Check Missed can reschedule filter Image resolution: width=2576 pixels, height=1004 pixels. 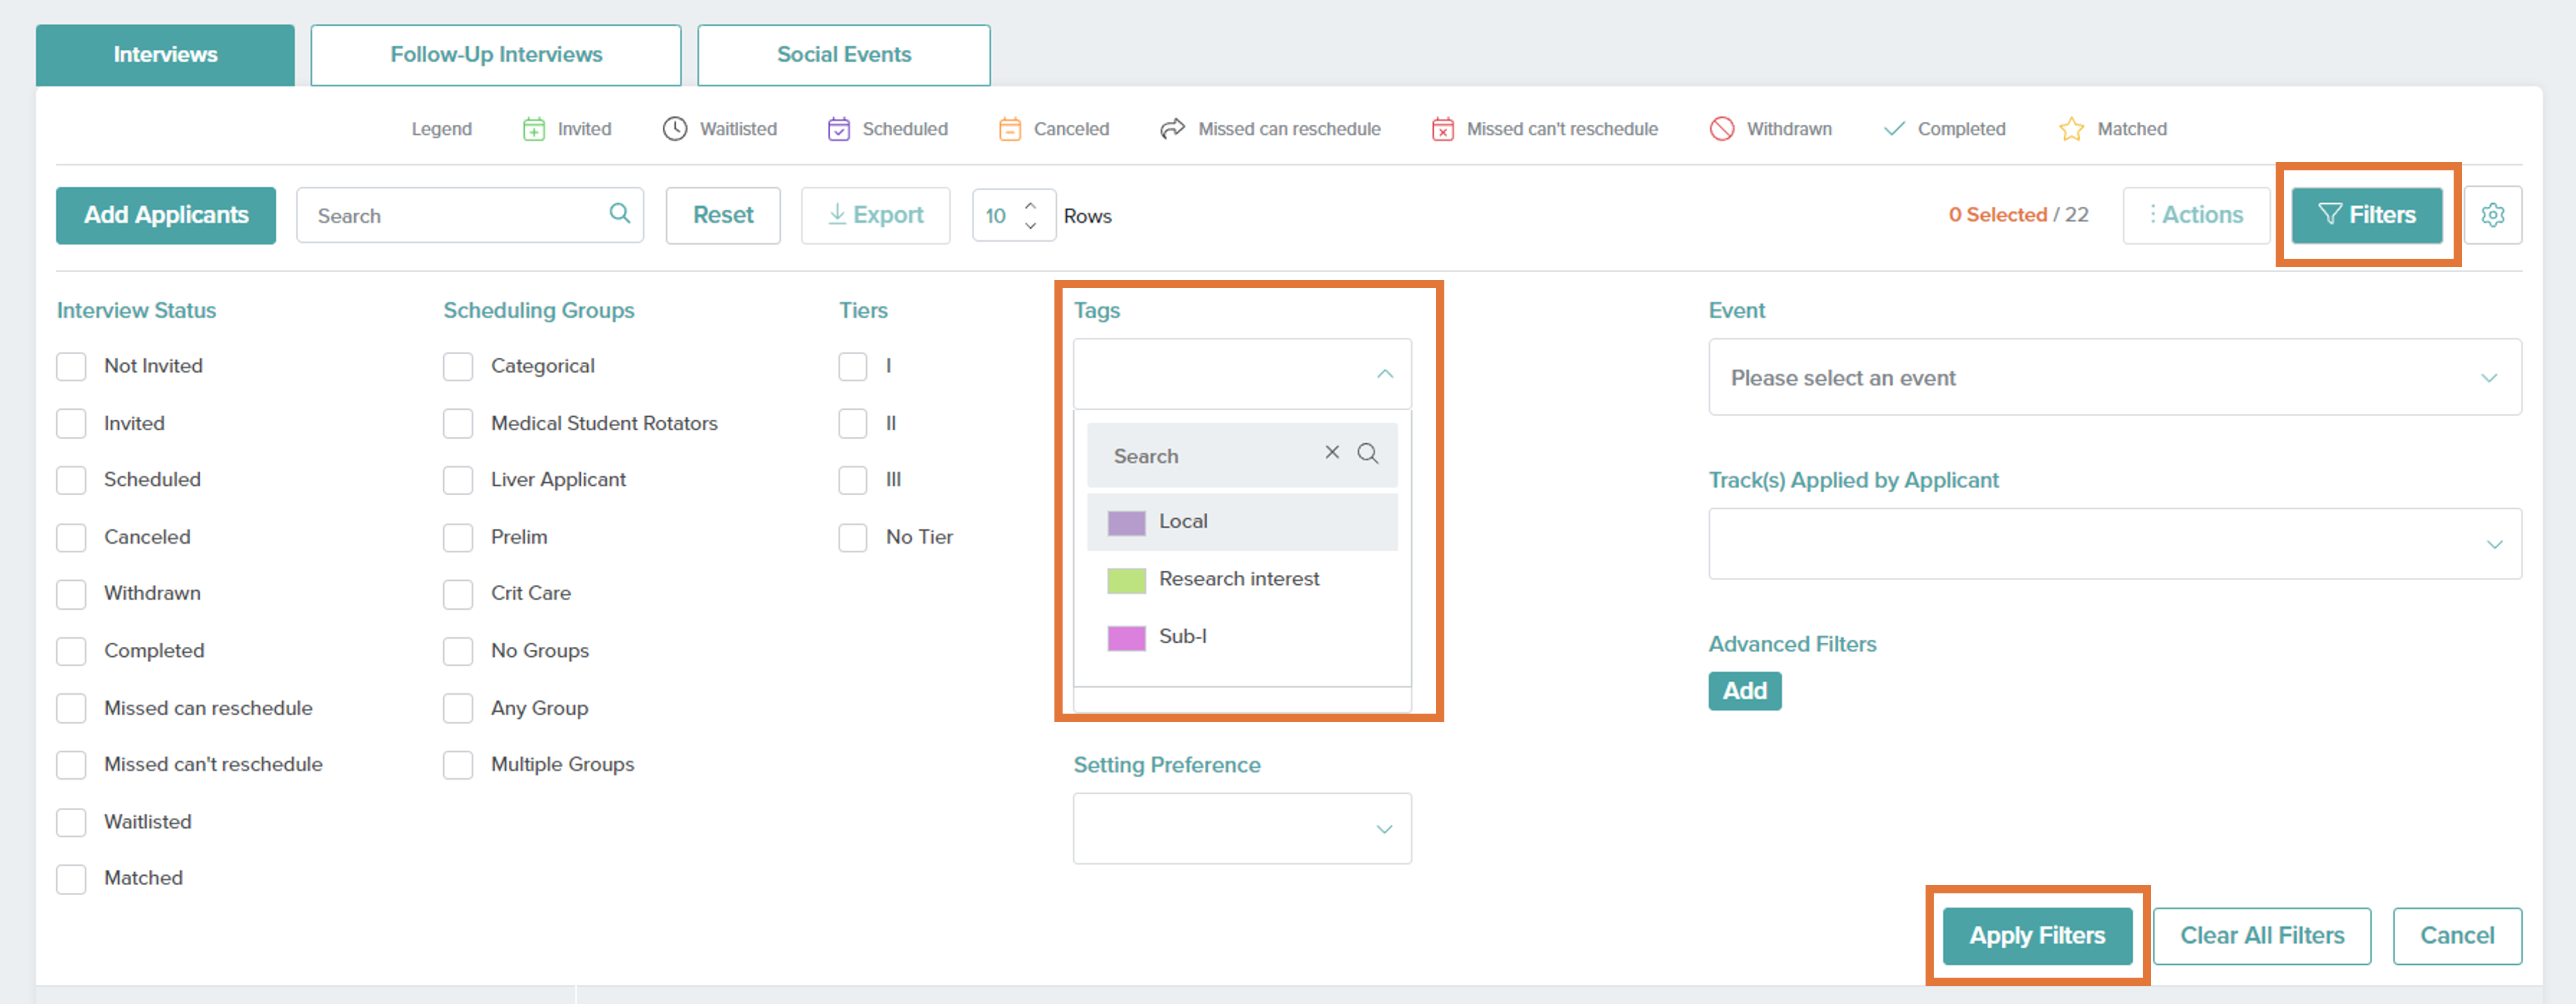tap(71, 708)
